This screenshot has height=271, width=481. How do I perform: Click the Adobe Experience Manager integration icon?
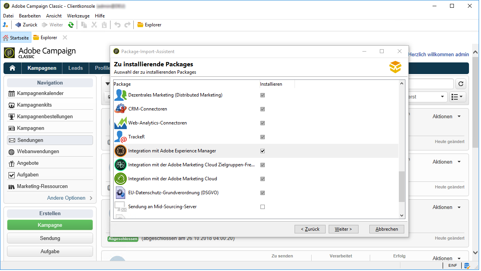(x=121, y=151)
